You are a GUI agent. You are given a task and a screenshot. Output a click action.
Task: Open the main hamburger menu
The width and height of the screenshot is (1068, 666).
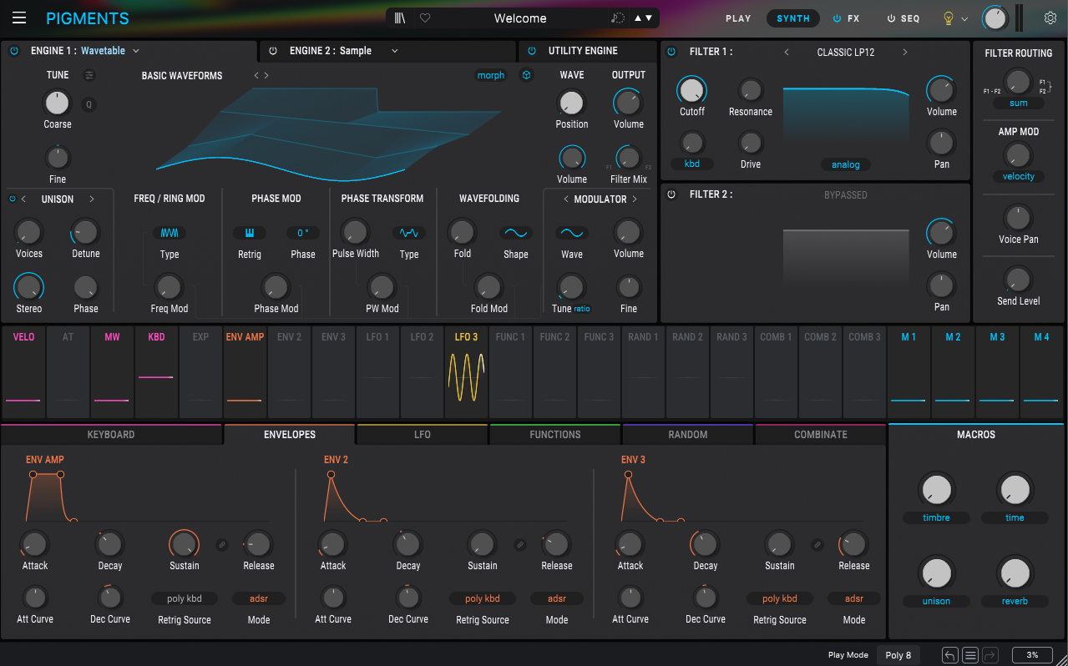(x=19, y=18)
